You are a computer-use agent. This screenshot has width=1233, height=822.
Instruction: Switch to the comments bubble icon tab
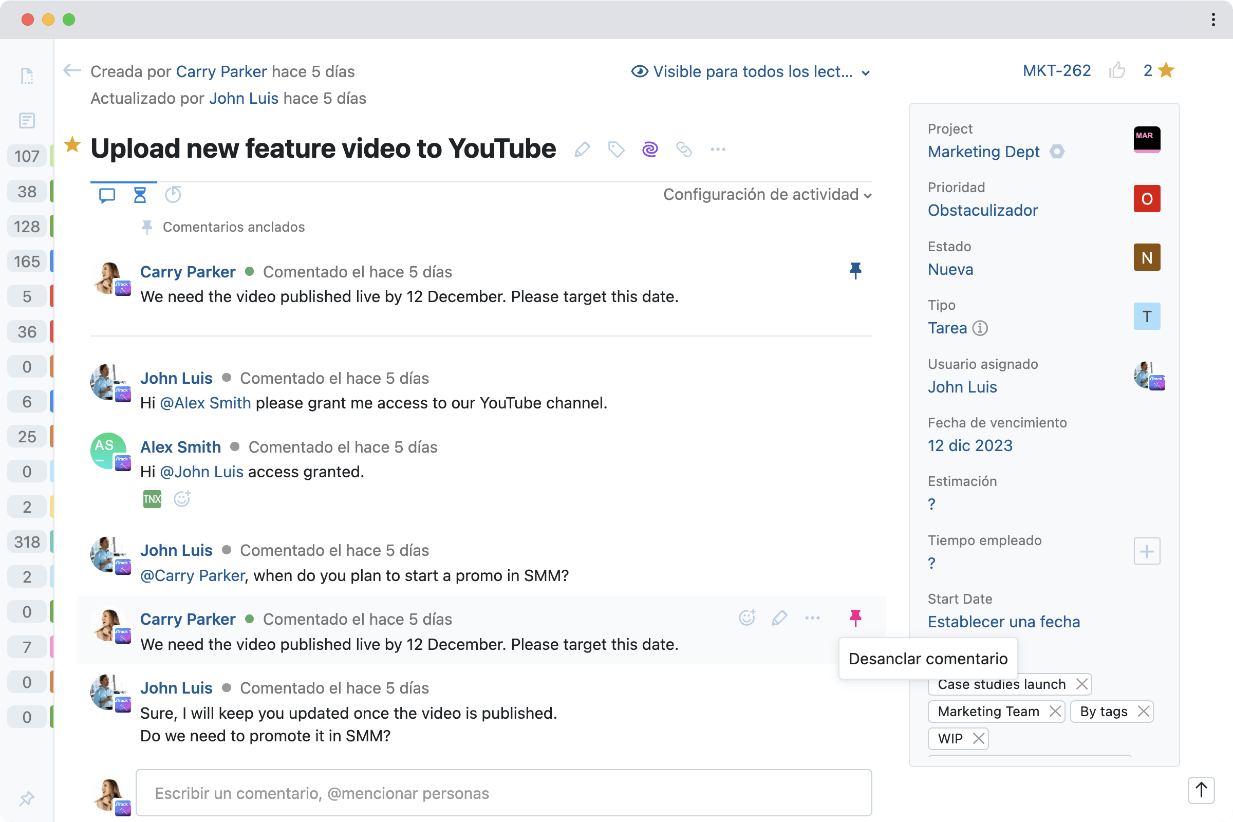coord(107,195)
